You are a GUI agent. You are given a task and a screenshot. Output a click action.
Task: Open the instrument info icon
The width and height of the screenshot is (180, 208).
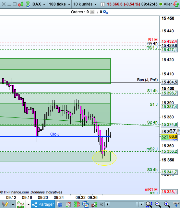coord(102,4)
